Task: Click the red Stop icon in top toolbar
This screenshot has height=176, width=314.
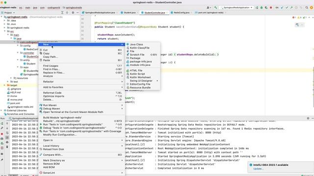Action: click(271, 8)
